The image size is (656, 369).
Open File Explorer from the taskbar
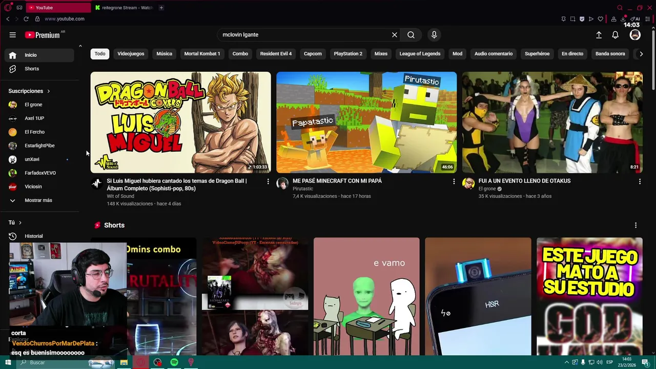pos(124,362)
